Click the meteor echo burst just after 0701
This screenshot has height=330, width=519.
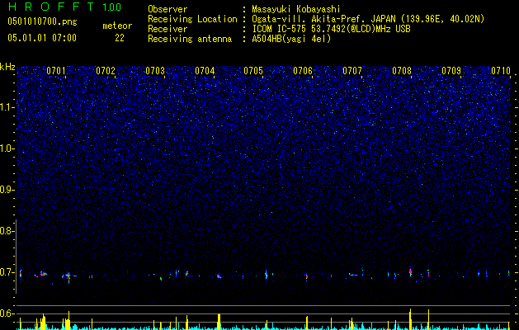(x=68, y=276)
